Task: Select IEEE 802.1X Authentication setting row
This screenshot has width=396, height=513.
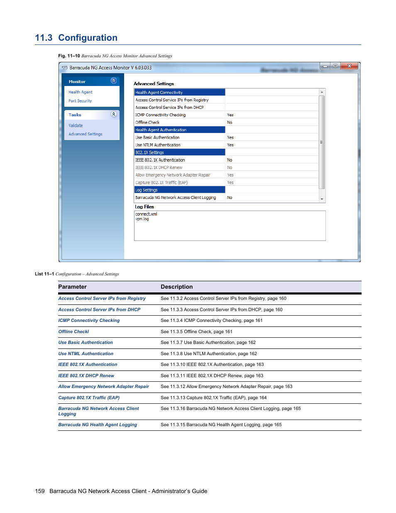Action: 226,160
